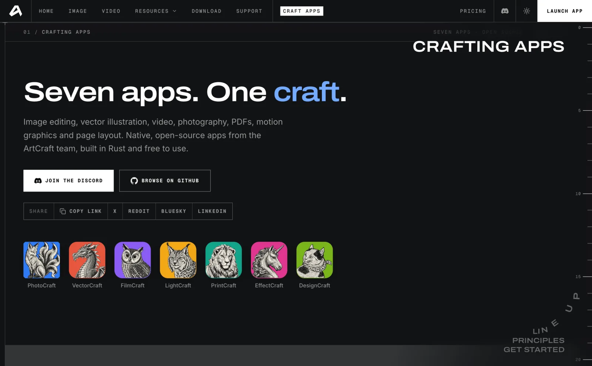592x366 pixels.
Task: Click Join the Discord button
Action: (x=68, y=181)
